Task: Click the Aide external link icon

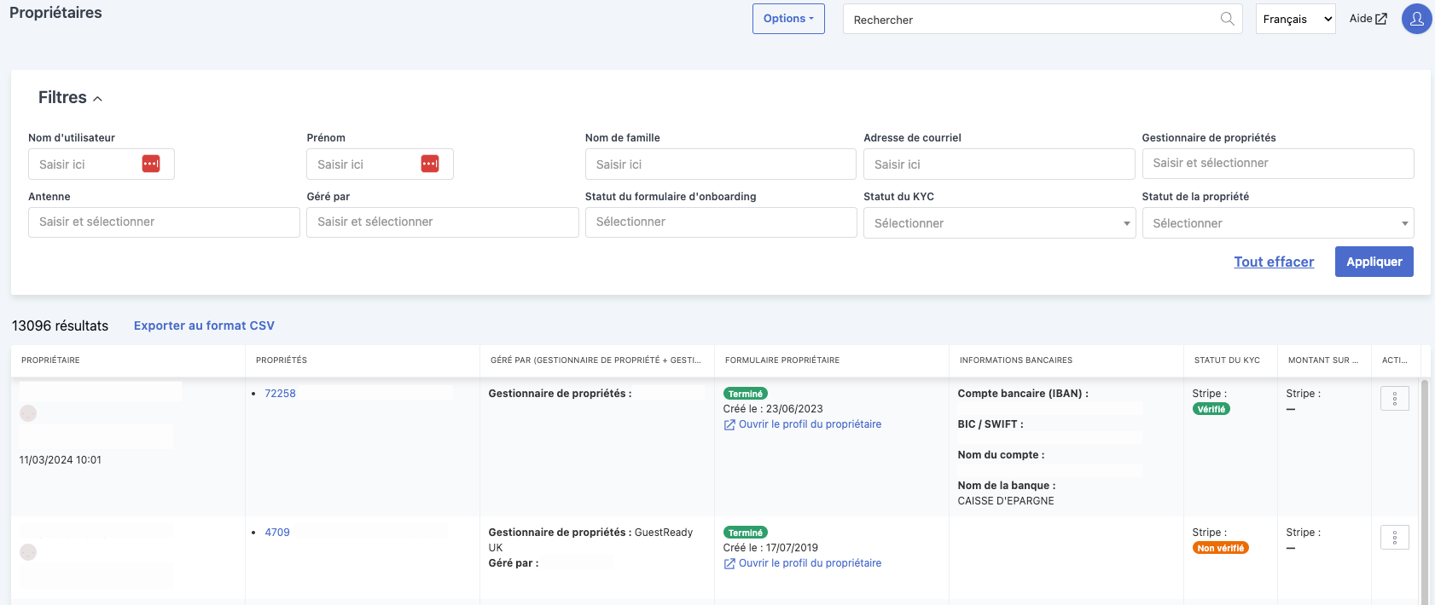Action: (x=1381, y=19)
